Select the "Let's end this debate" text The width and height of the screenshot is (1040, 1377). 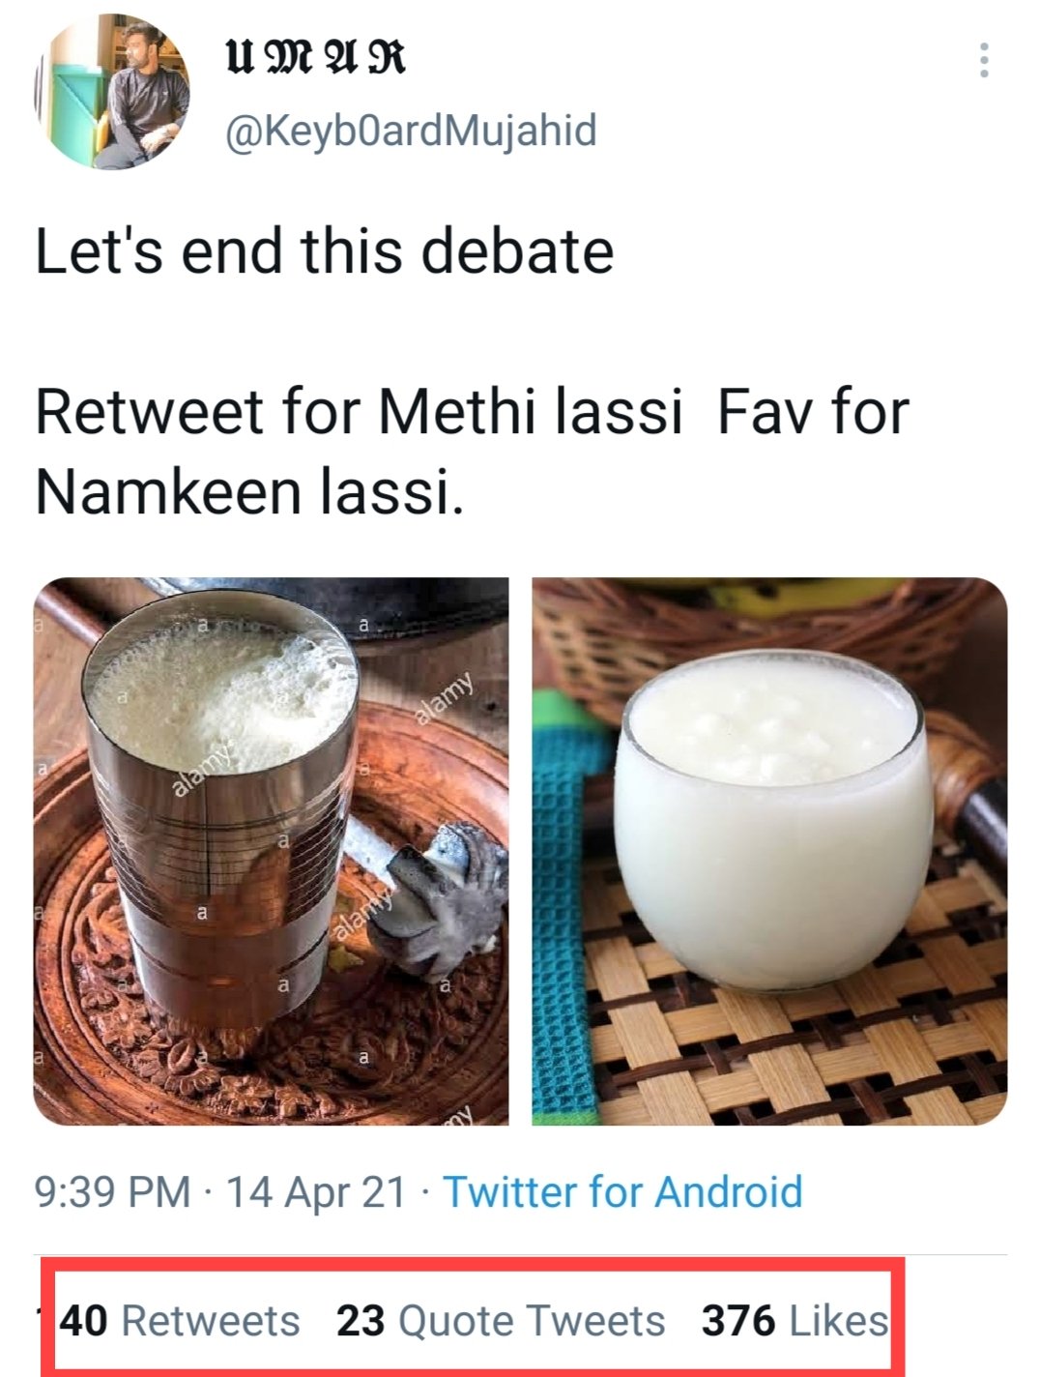[x=325, y=251]
